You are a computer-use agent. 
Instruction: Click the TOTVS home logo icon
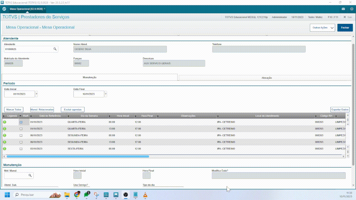point(4,9)
